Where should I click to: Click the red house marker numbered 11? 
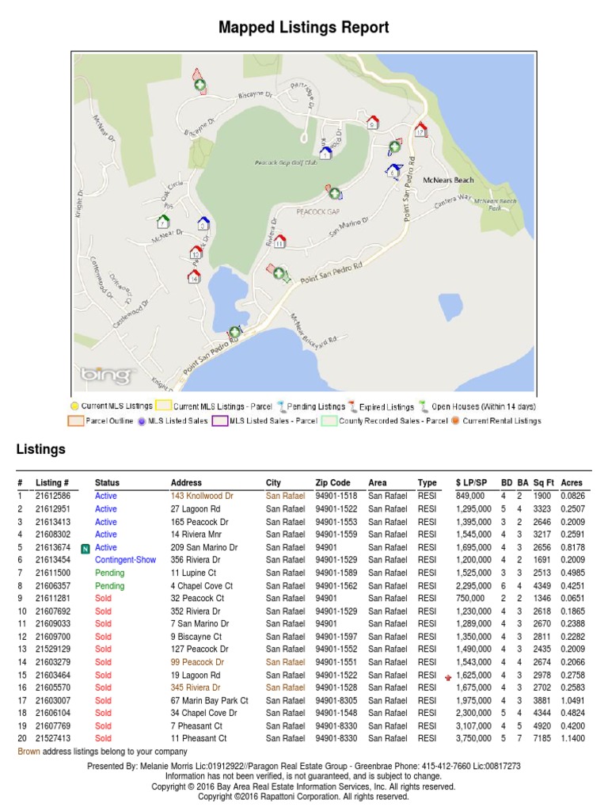(x=279, y=241)
